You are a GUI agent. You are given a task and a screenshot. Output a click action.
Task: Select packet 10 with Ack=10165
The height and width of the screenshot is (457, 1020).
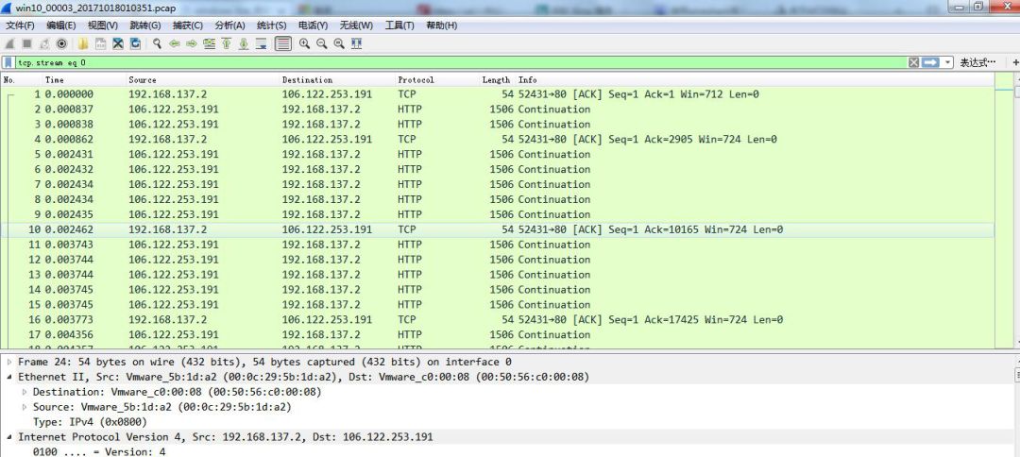(497, 229)
